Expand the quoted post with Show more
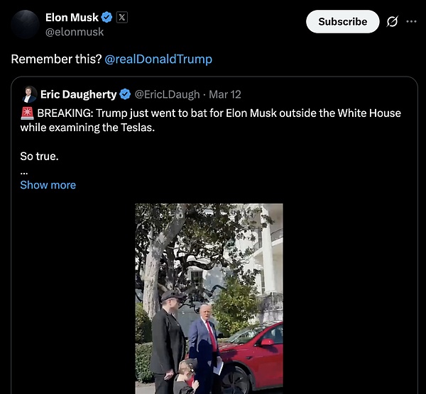Screen dimensions: 426x394 point(48,185)
